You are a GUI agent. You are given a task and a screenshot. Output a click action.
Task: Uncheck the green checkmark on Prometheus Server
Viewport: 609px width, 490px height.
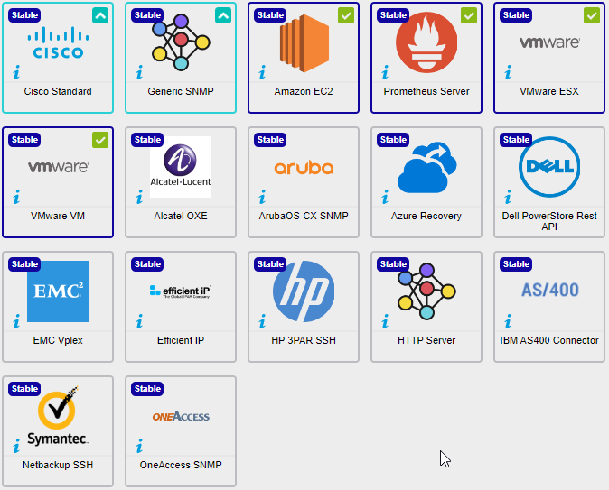coord(469,15)
